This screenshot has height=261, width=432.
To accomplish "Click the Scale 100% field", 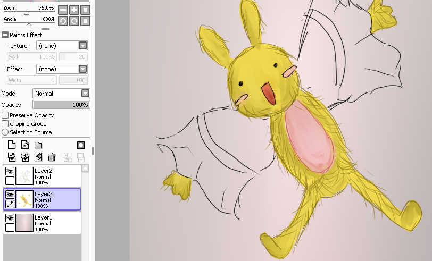I will click(x=32, y=57).
